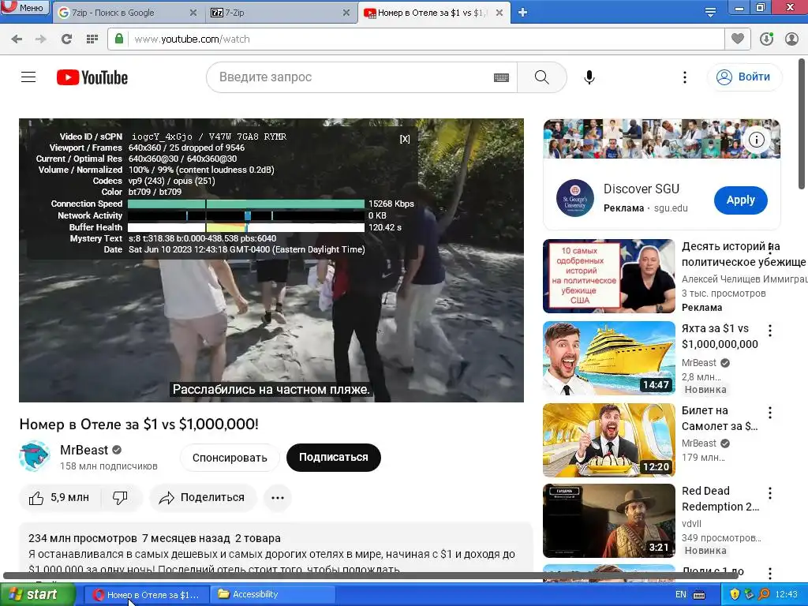Click the keyboard tray icon
The width and height of the screenshot is (808, 606).
(x=699, y=595)
